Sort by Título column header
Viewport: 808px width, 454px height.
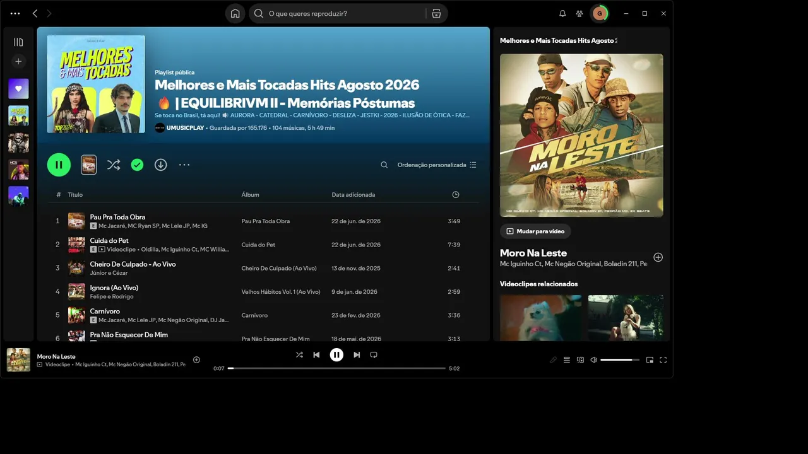(x=75, y=195)
